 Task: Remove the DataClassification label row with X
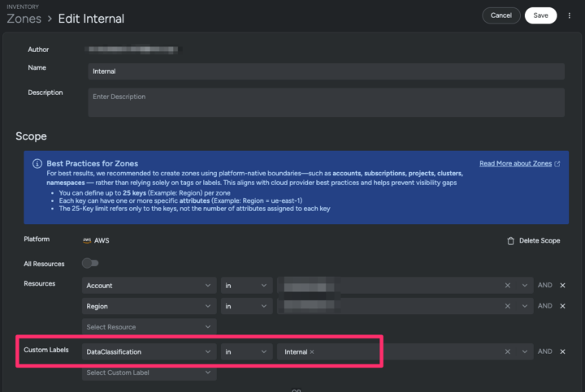(x=562, y=351)
